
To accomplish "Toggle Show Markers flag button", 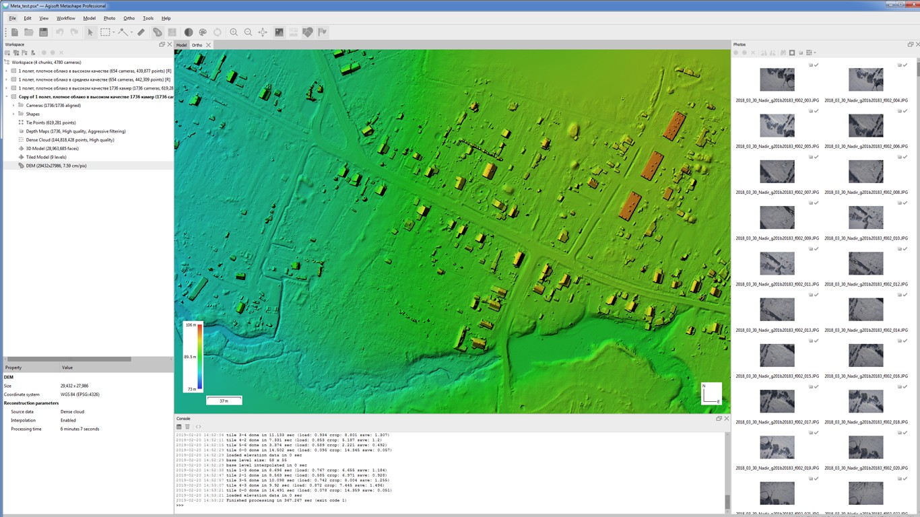I will pos(323,32).
